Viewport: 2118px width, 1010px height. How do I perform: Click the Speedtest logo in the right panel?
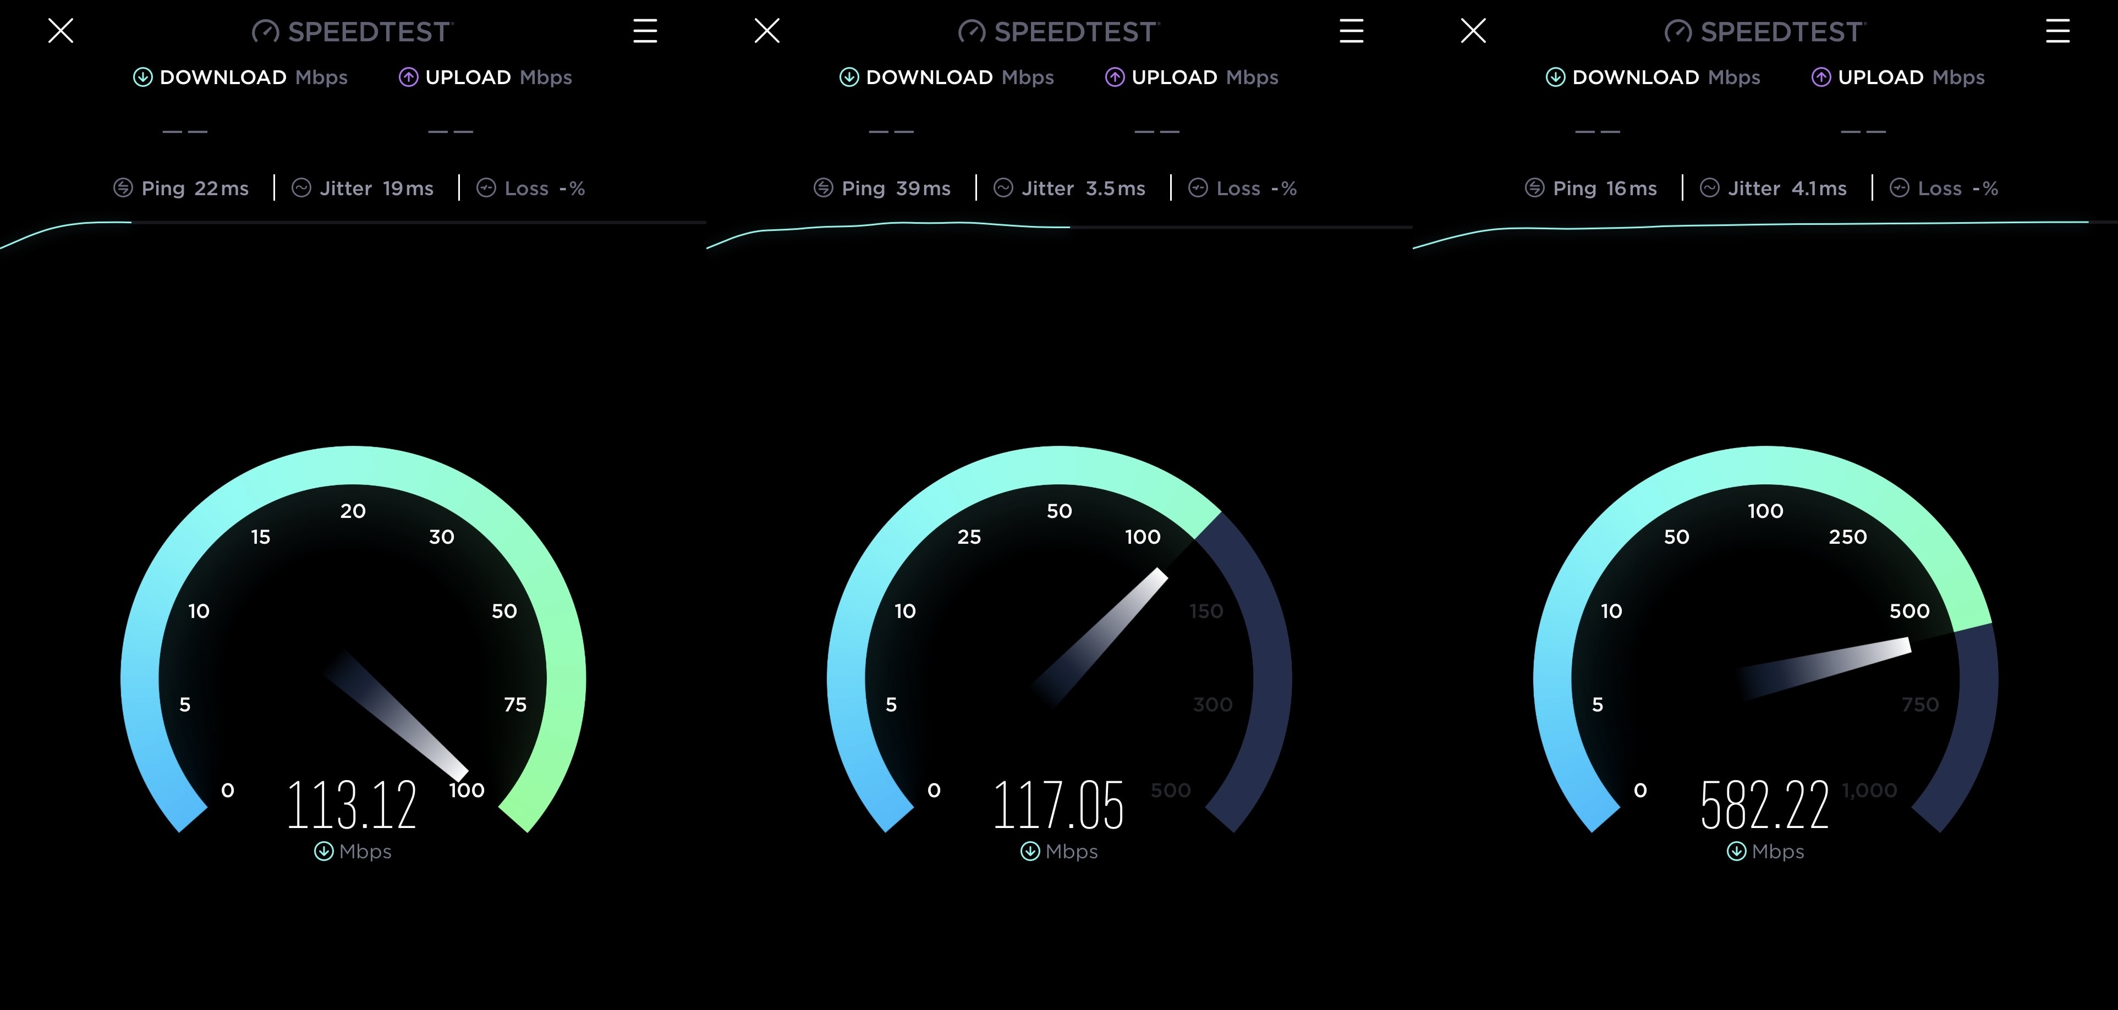(x=1765, y=31)
